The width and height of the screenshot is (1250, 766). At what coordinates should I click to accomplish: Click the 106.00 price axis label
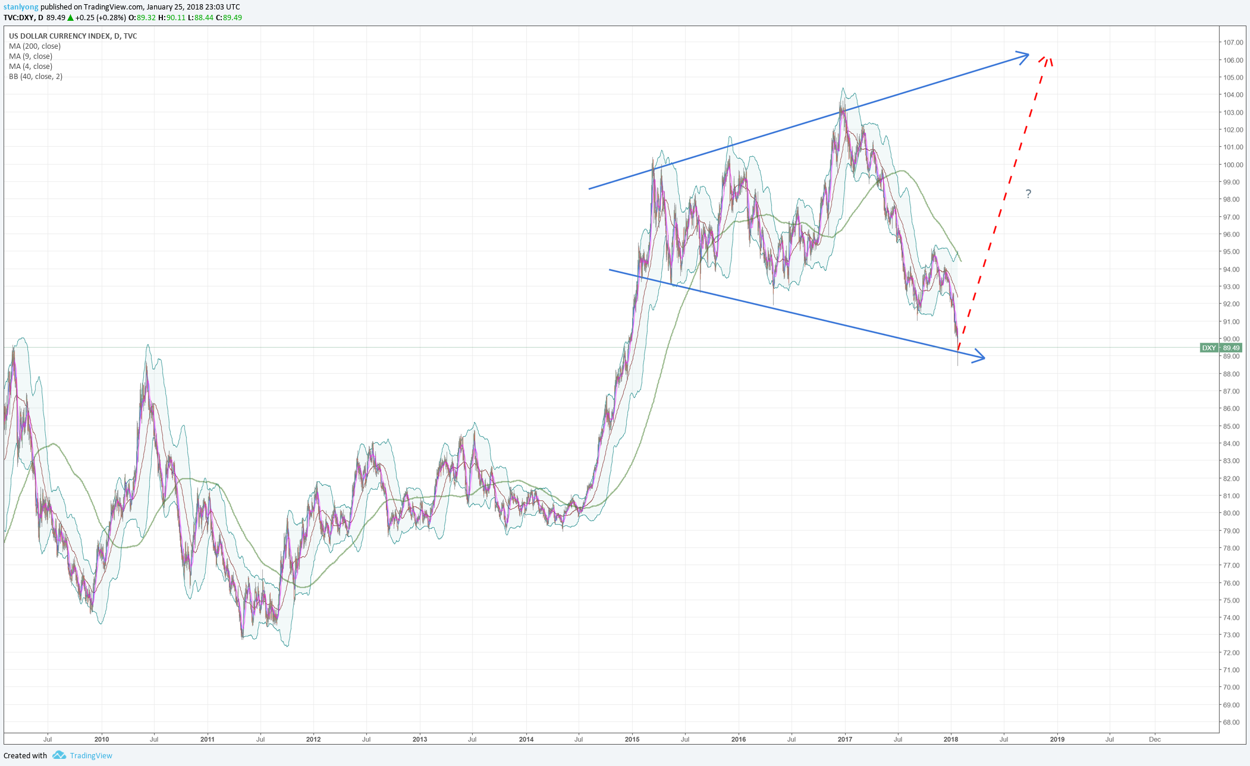click(1233, 60)
